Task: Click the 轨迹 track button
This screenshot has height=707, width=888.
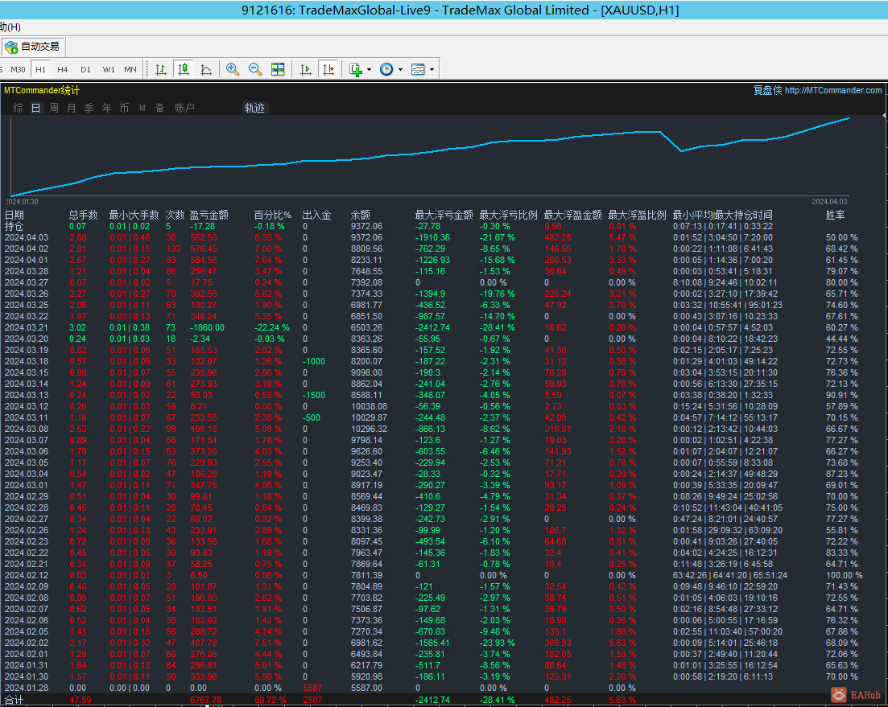Action: click(254, 108)
